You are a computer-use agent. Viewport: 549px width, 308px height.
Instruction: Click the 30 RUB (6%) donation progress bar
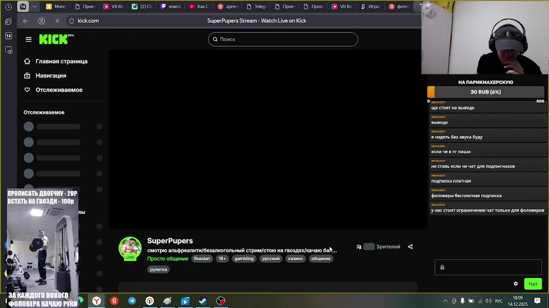pos(486,92)
